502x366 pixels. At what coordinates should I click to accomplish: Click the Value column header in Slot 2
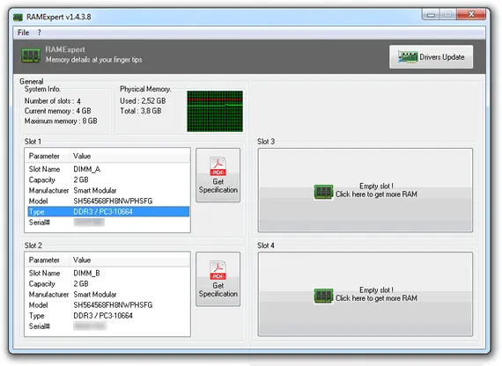pos(129,260)
